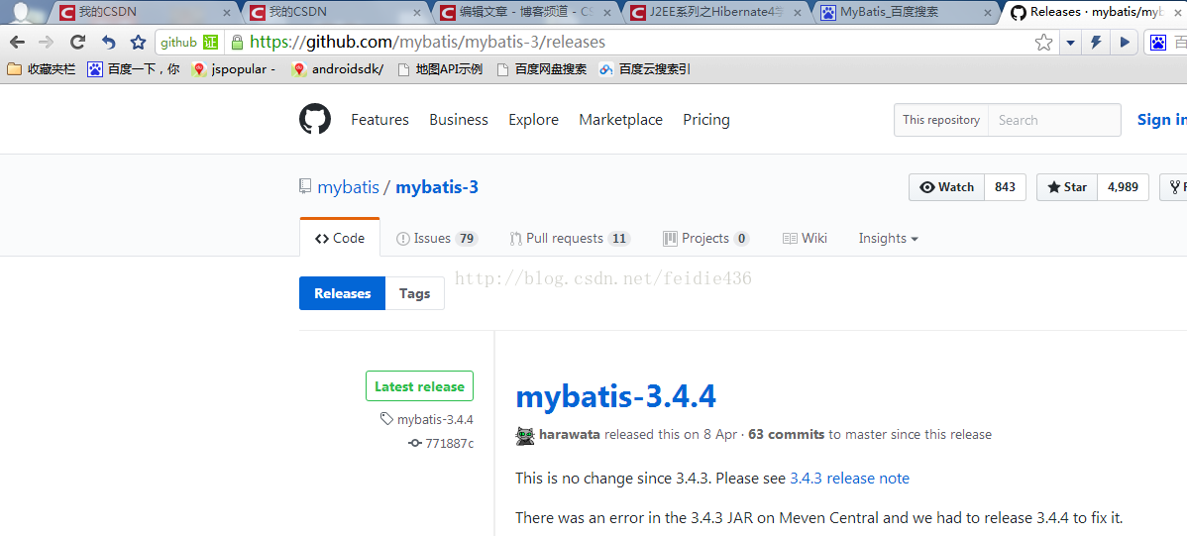Open the 百度云搜索引 bookmark
The width and height of the screenshot is (1187, 536).
coord(644,69)
